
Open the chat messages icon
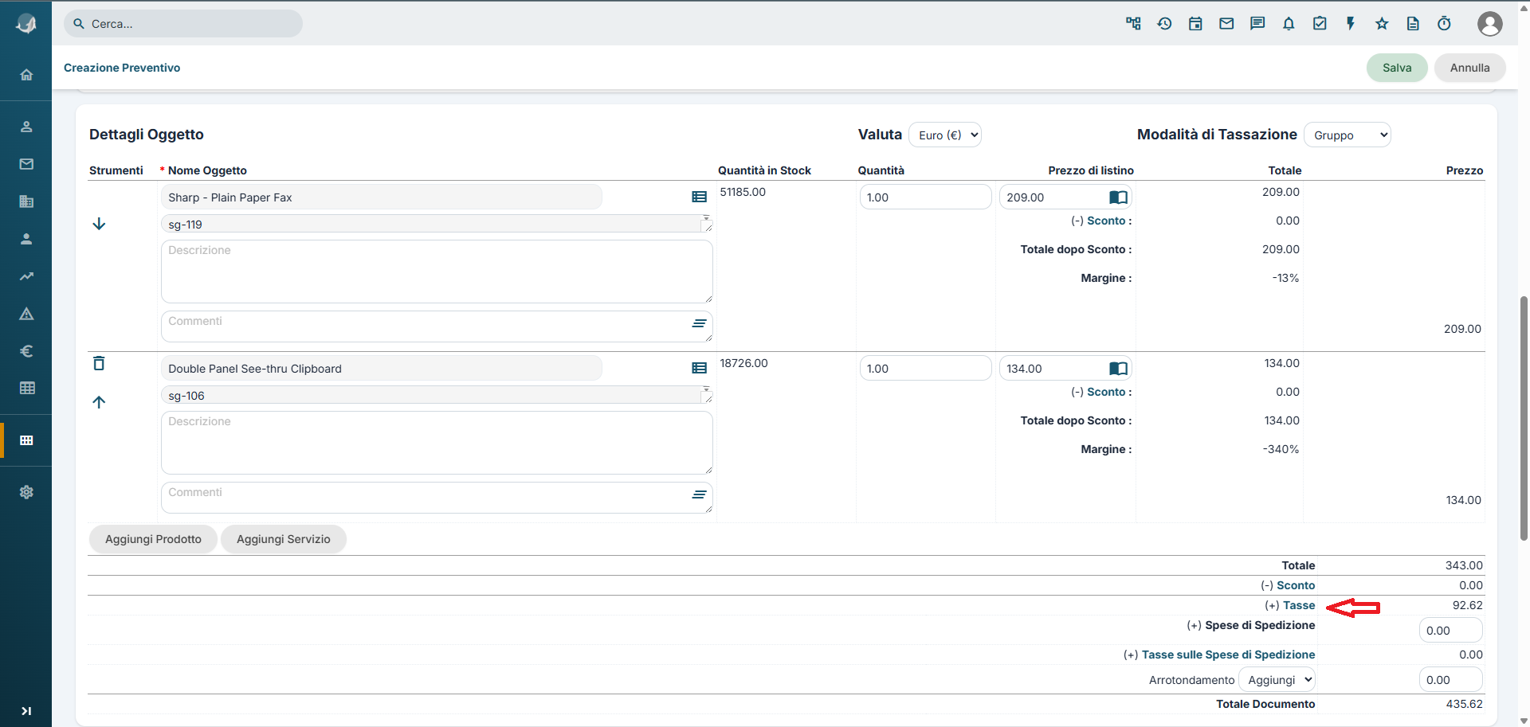coord(1257,24)
